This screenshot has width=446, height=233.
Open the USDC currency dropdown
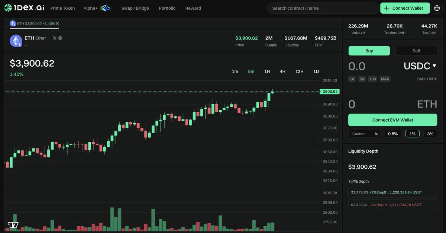tap(420, 66)
